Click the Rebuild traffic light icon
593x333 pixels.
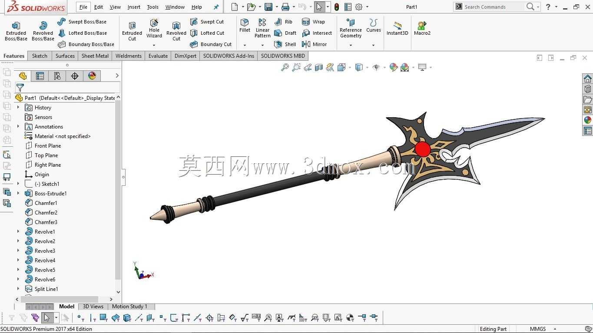tap(337, 7)
